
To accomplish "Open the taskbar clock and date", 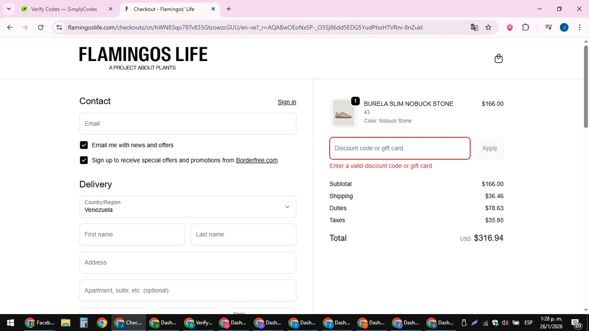I will point(551,323).
